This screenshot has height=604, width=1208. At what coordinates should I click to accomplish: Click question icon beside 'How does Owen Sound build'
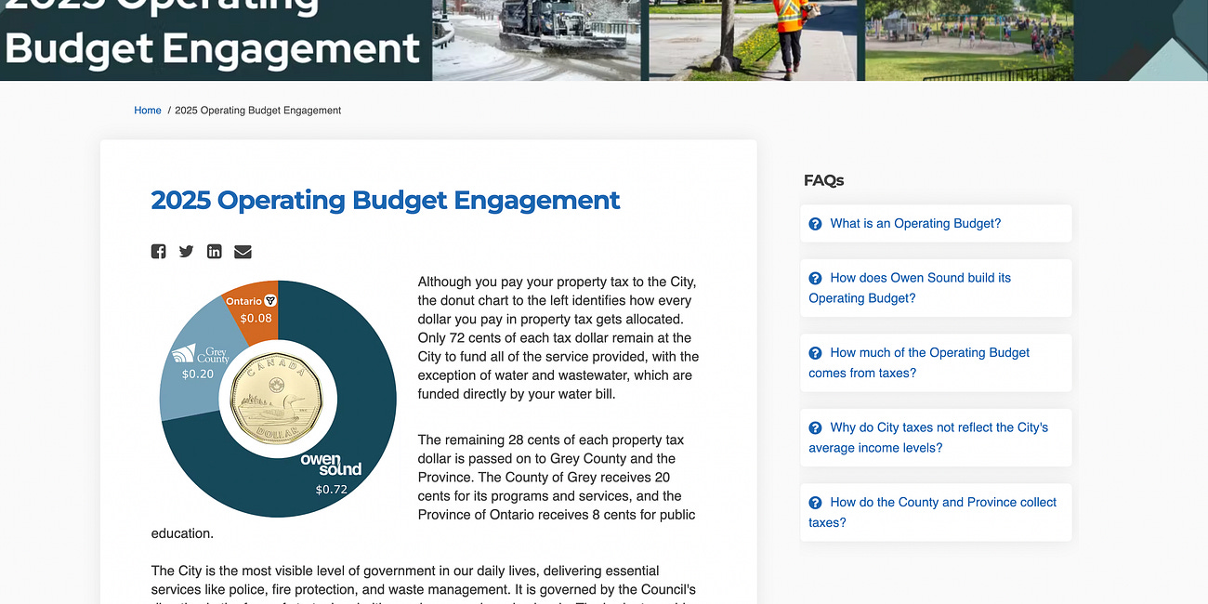pyautogui.click(x=815, y=278)
